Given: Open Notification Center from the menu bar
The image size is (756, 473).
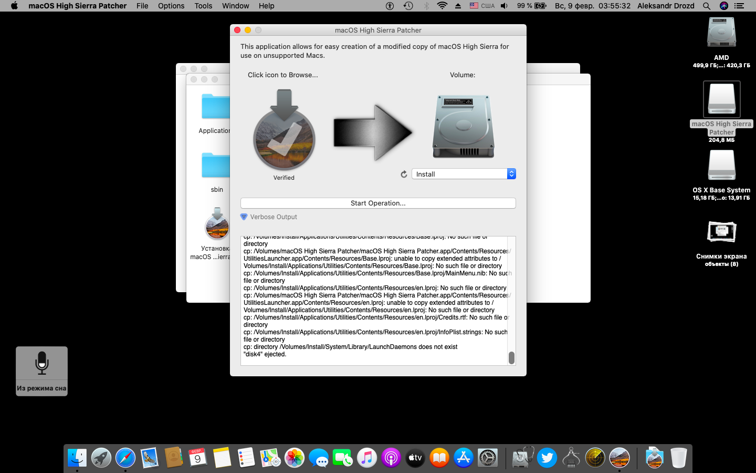Looking at the screenshot, I should 739,6.
